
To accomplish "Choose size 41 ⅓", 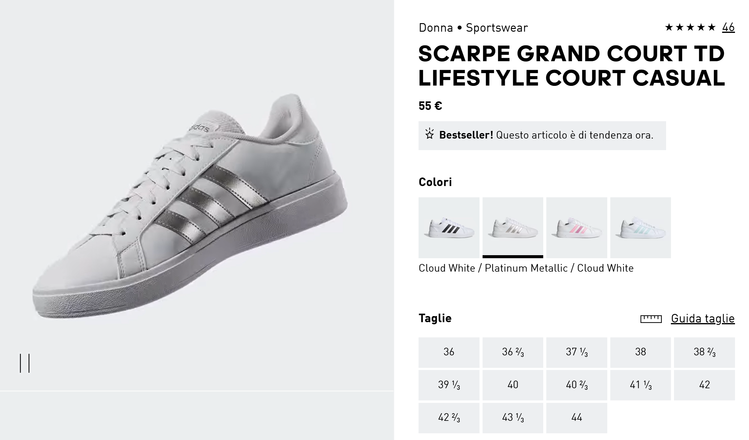I will (640, 385).
